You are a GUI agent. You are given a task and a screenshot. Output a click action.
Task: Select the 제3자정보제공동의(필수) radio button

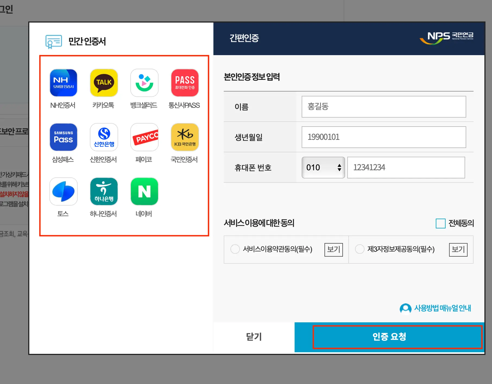(x=359, y=249)
